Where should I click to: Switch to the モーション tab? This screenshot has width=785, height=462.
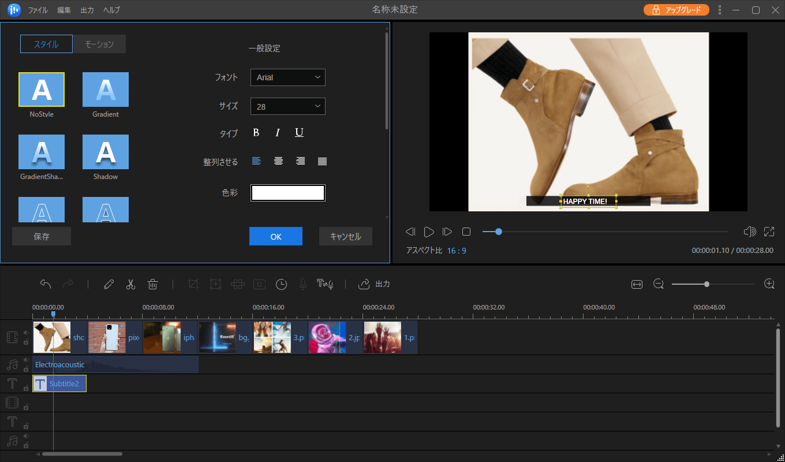(99, 44)
